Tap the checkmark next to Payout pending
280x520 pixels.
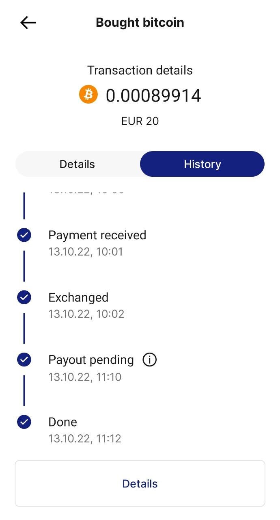(x=24, y=360)
